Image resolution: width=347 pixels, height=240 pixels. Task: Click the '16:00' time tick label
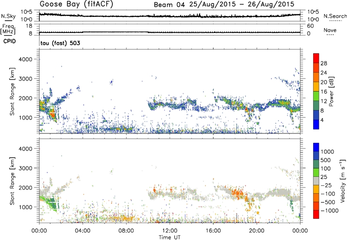point(213,231)
